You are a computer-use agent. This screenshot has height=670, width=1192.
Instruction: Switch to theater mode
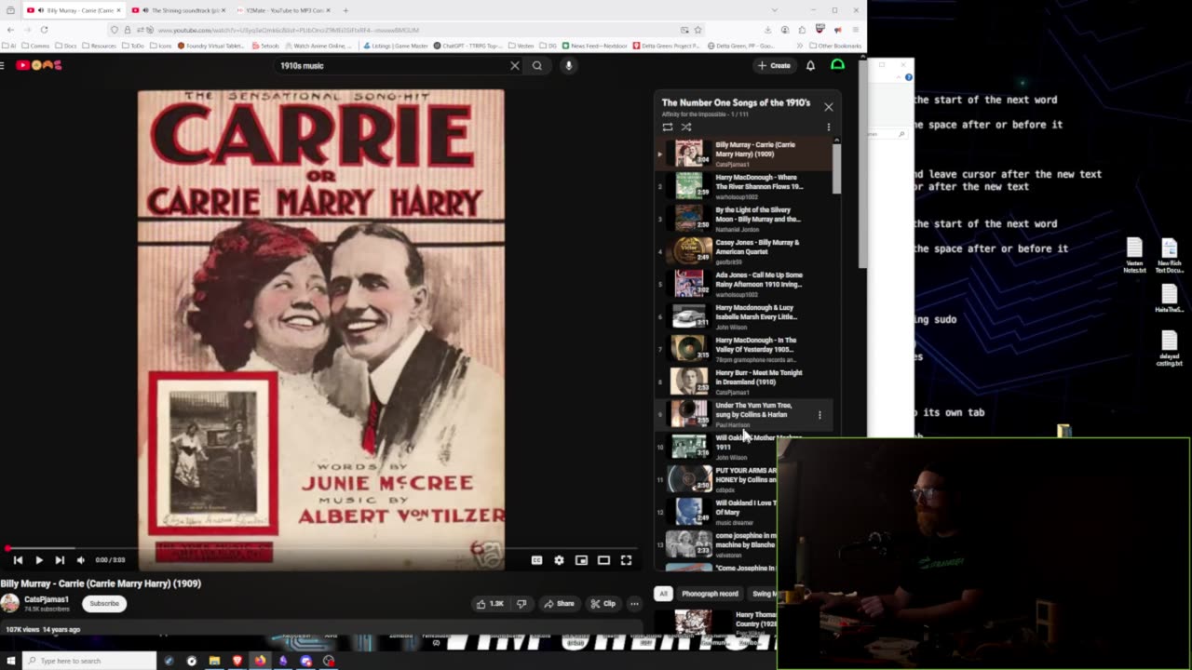coord(603,560)
